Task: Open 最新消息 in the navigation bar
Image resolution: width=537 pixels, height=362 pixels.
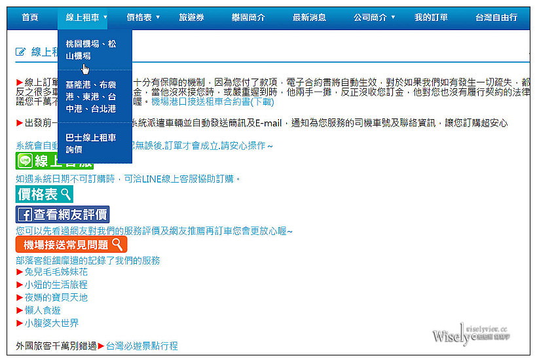Action: click(x=309, y=18)
